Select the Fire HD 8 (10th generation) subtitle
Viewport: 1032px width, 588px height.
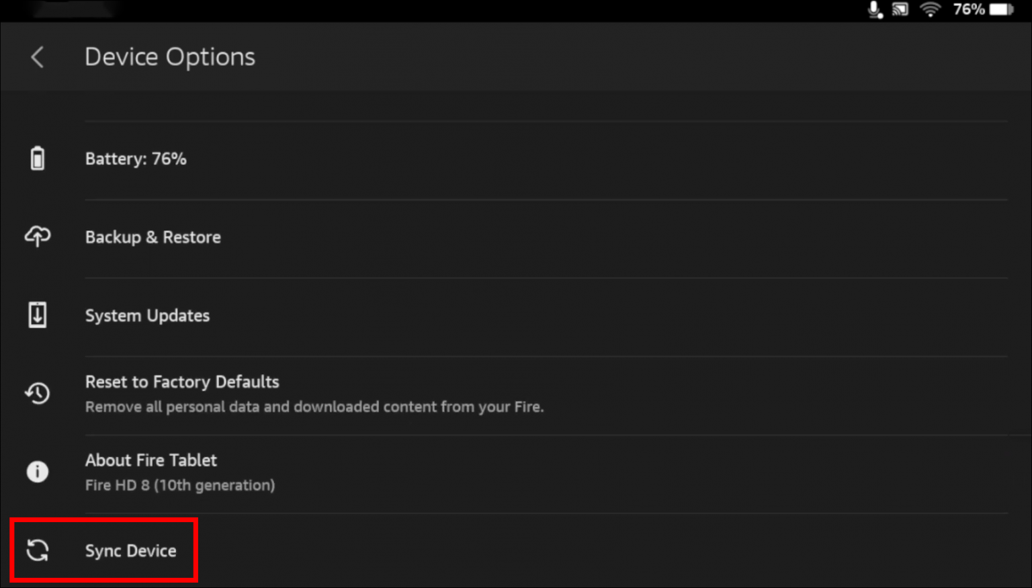180,485
